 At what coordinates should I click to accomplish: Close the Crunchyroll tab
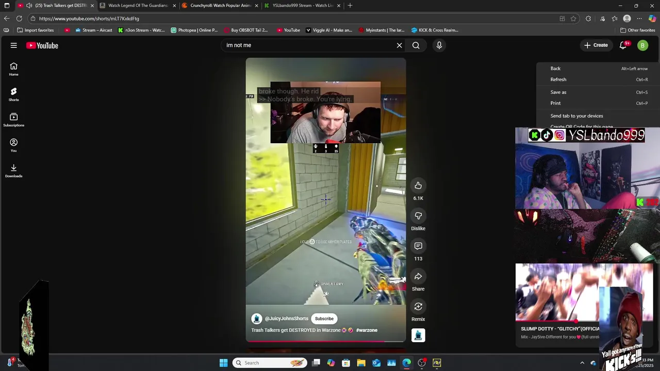pos(256,6)
